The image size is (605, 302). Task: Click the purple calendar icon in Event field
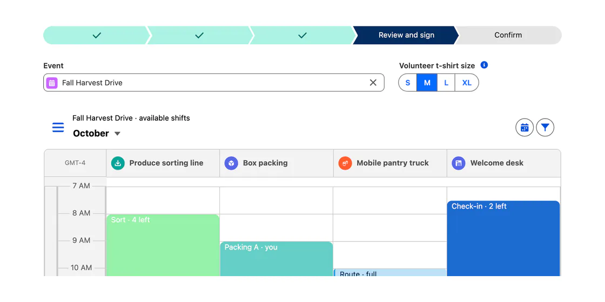pos(52,83)
